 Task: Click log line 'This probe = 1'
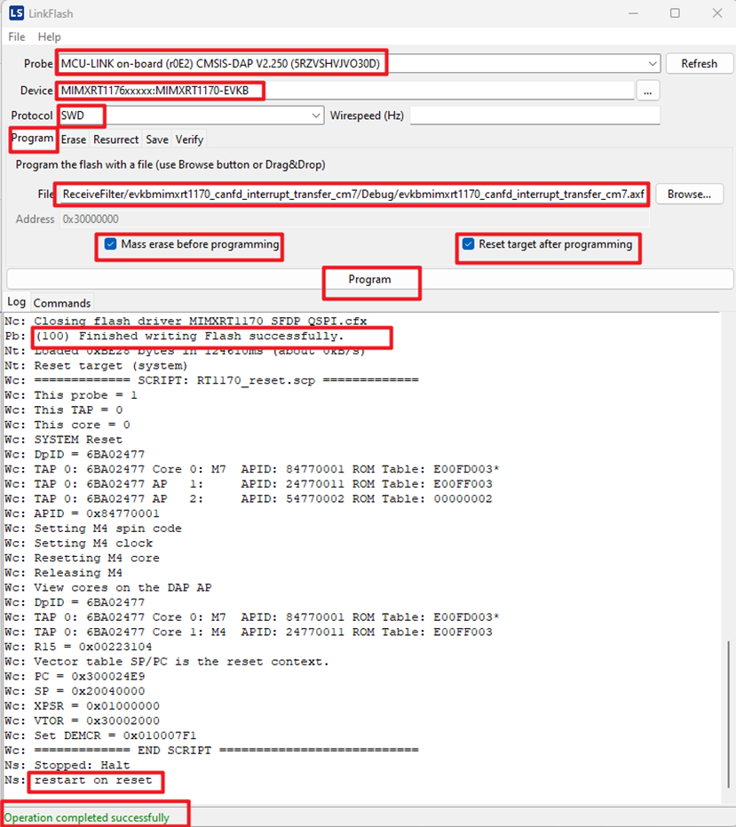pyautogui.click(x=85, y=395)
